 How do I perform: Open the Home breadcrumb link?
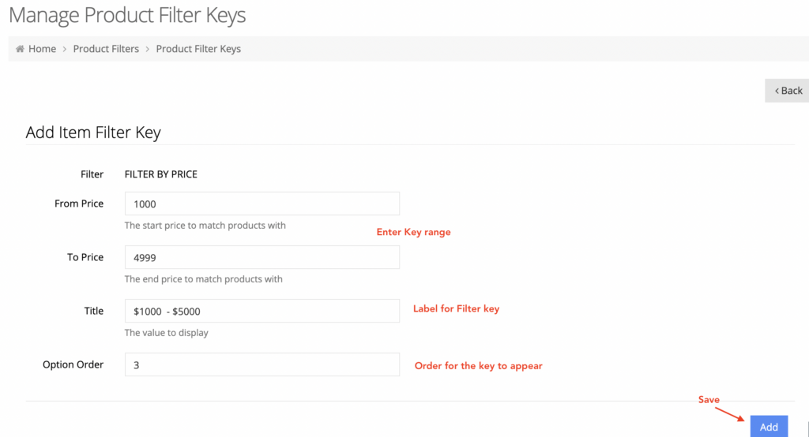point(43,49)
